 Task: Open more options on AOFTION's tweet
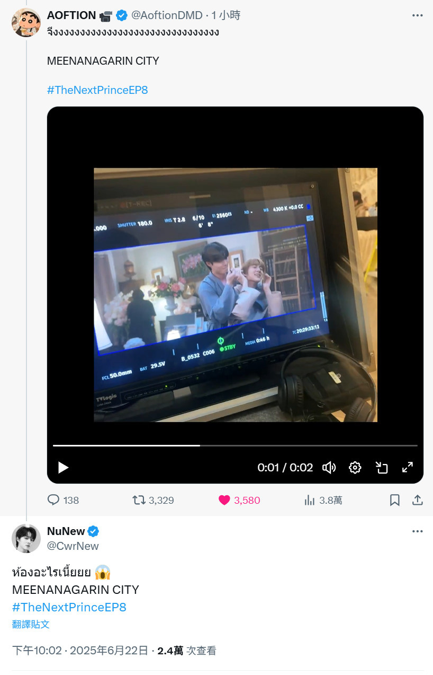[x=418, y=15]
